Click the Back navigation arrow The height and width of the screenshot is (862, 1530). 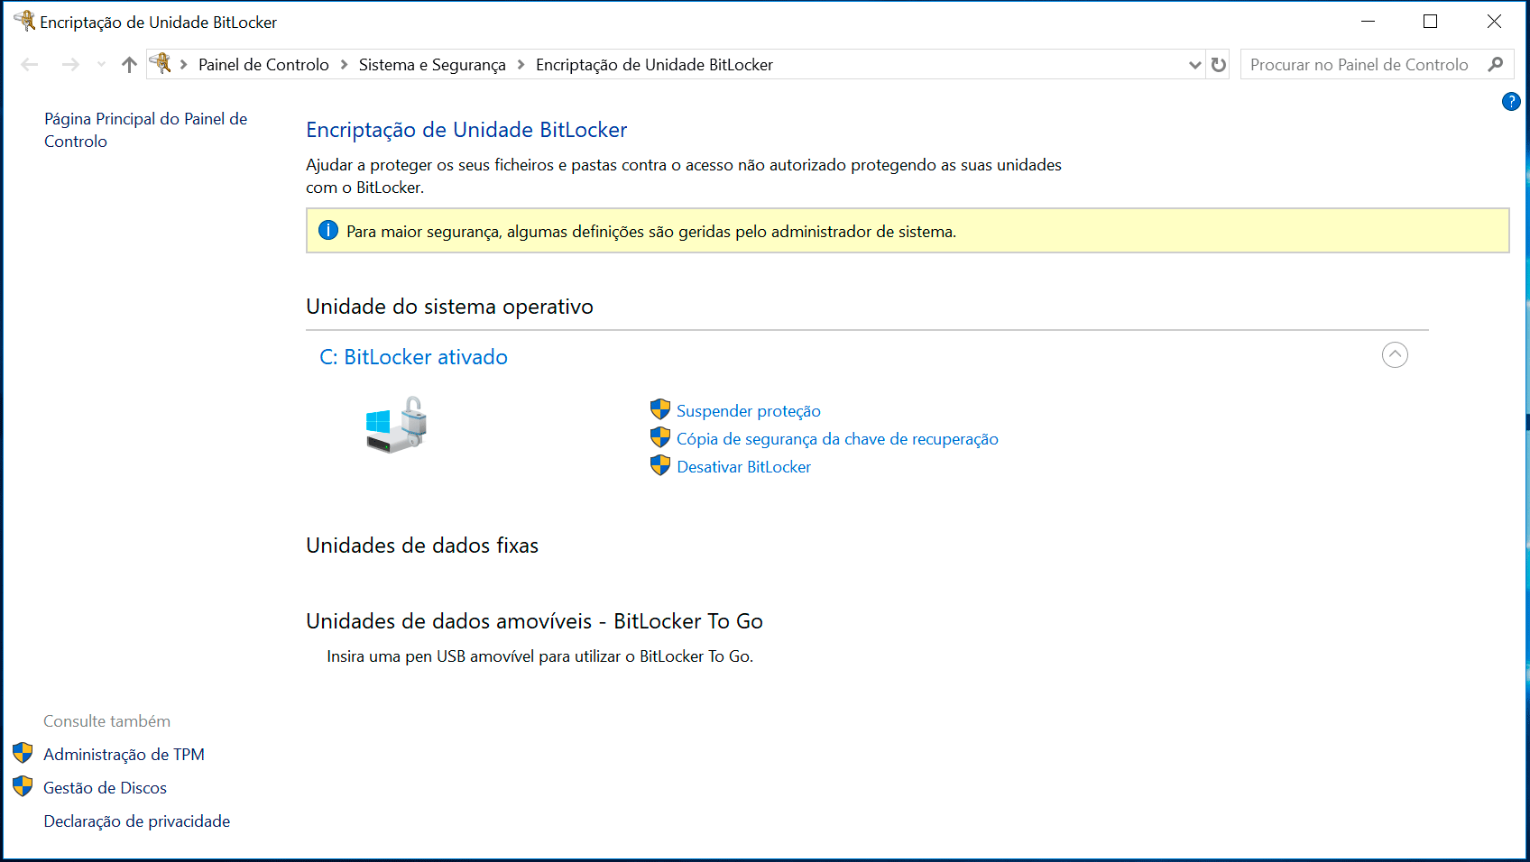coord(30,65)
